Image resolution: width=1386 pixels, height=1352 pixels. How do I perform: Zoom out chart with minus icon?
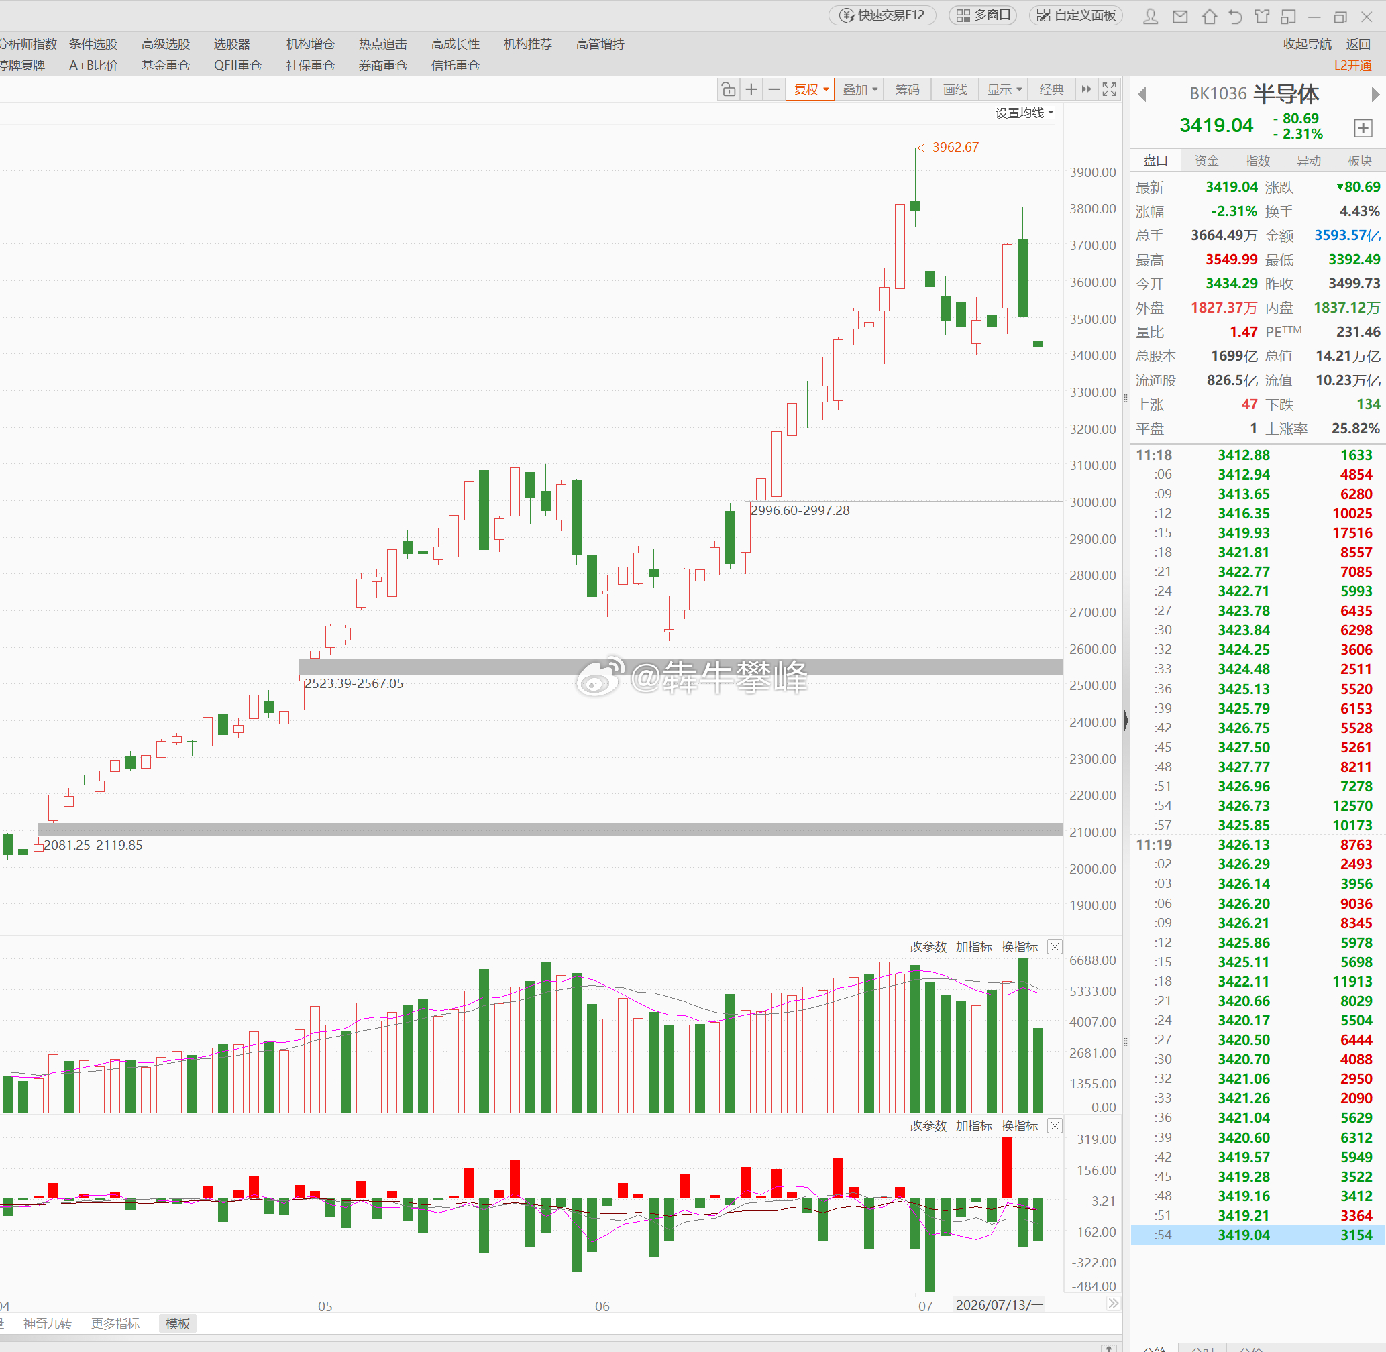(774, 89)
